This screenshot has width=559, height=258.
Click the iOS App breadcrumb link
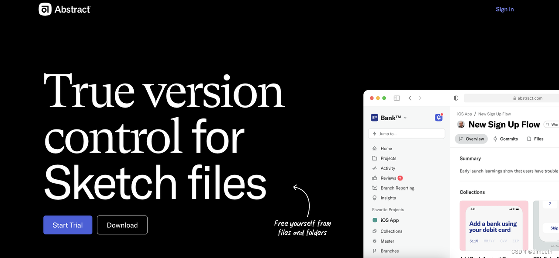(465, 114)
